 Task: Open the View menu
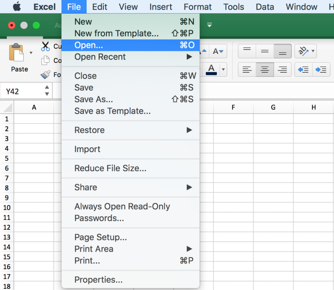[x=128, y=7]
